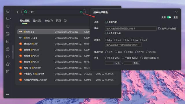This screenshot has height=104, width=185.
Task: Toggle the 启用 filter switch
Action: (169, 17)
